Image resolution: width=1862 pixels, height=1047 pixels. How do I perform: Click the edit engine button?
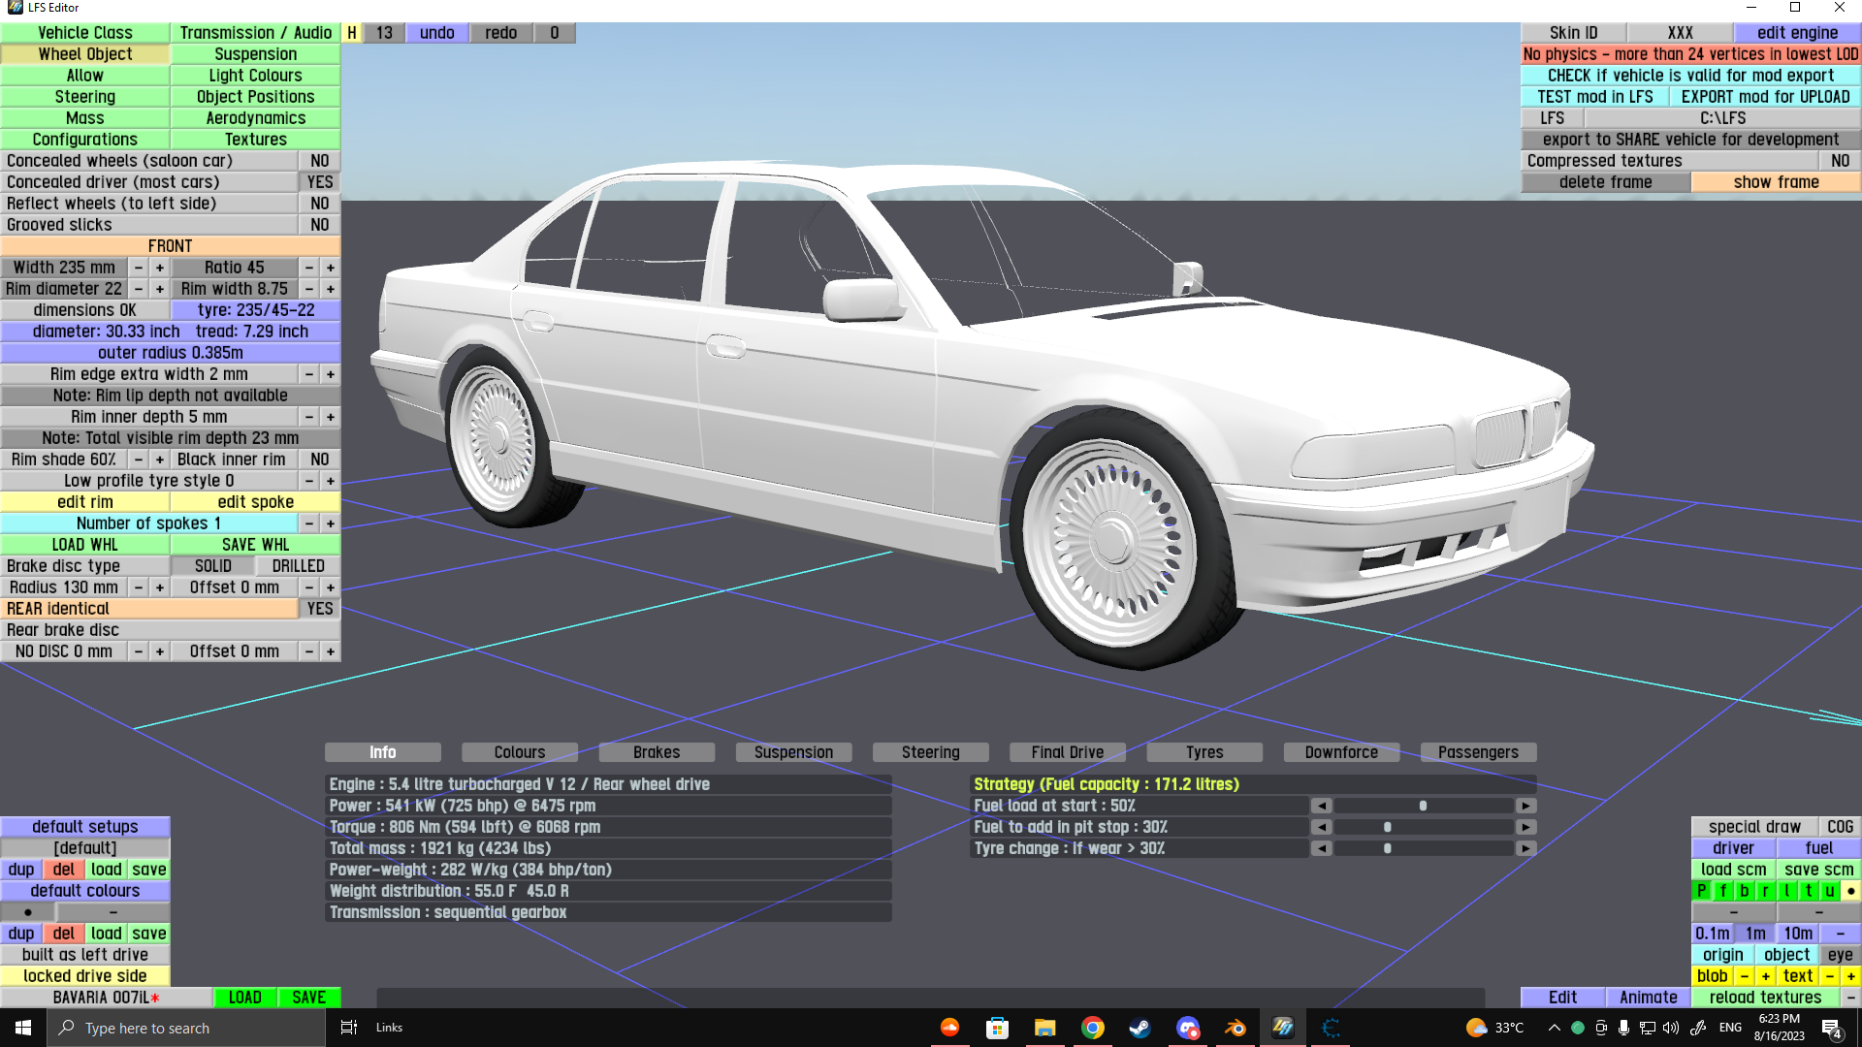(x=1796, y=33)
